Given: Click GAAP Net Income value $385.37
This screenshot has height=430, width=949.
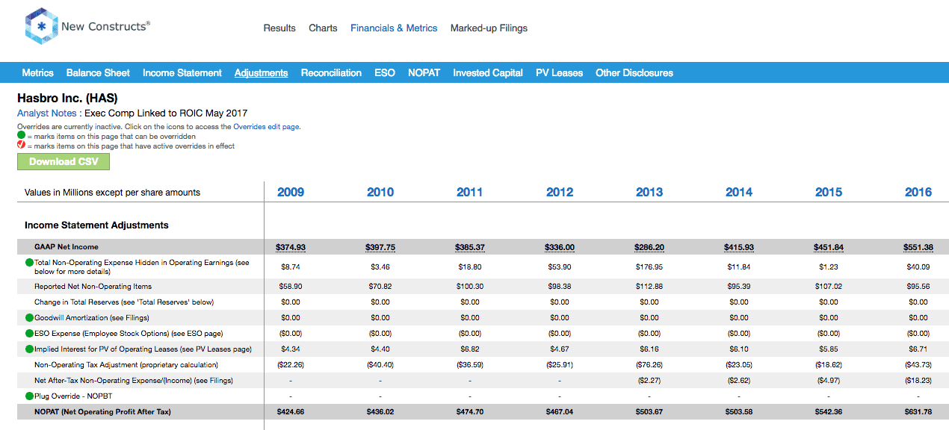Looking at the screenshot, I should [x=470, y=247].
